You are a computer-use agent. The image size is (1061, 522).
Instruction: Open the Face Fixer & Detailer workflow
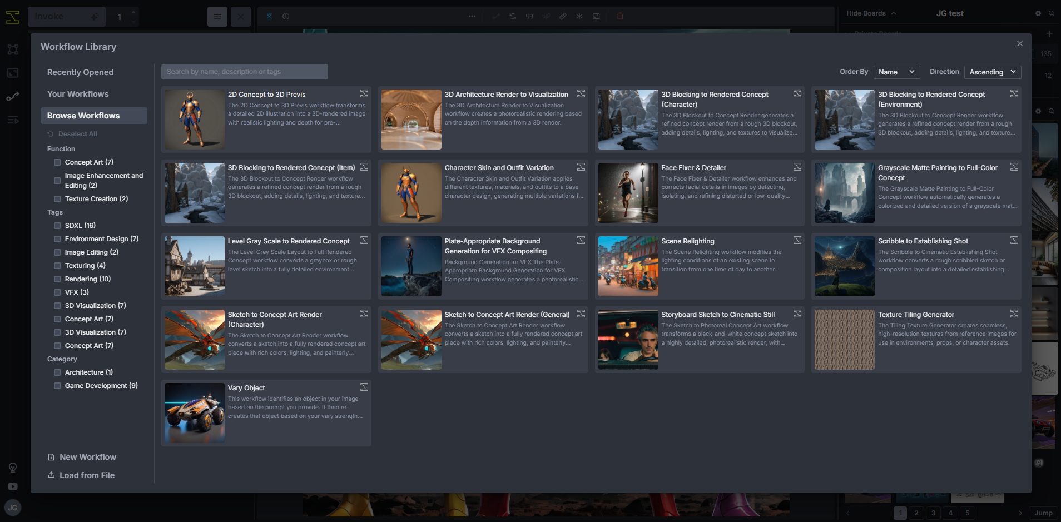700,193
